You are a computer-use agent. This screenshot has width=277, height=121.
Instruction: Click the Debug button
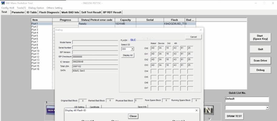point(260,70)
